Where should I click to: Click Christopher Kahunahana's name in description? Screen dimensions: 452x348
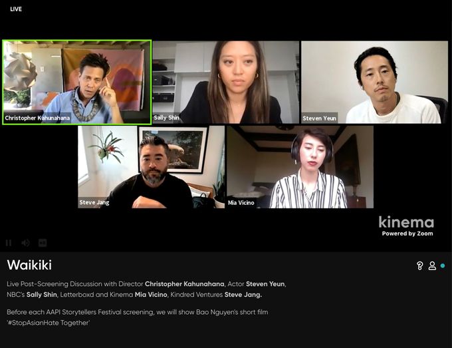point(185,284)
